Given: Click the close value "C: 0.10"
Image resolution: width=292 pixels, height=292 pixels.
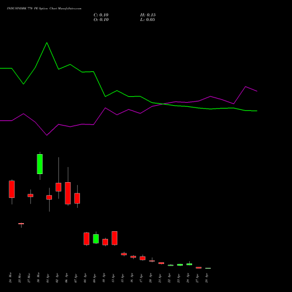Looking at the screenshot, I should [x=101, y=15].
